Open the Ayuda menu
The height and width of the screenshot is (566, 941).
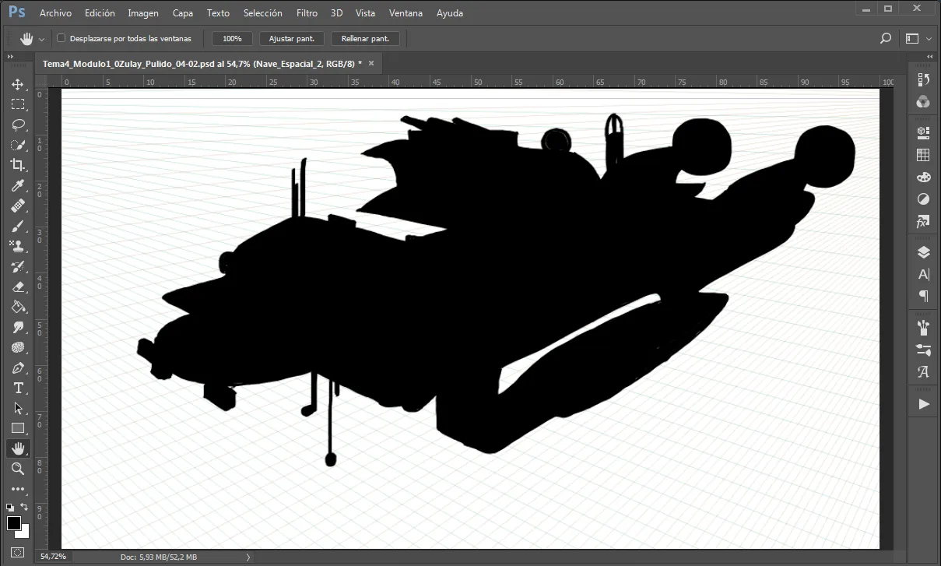(450, 13)
